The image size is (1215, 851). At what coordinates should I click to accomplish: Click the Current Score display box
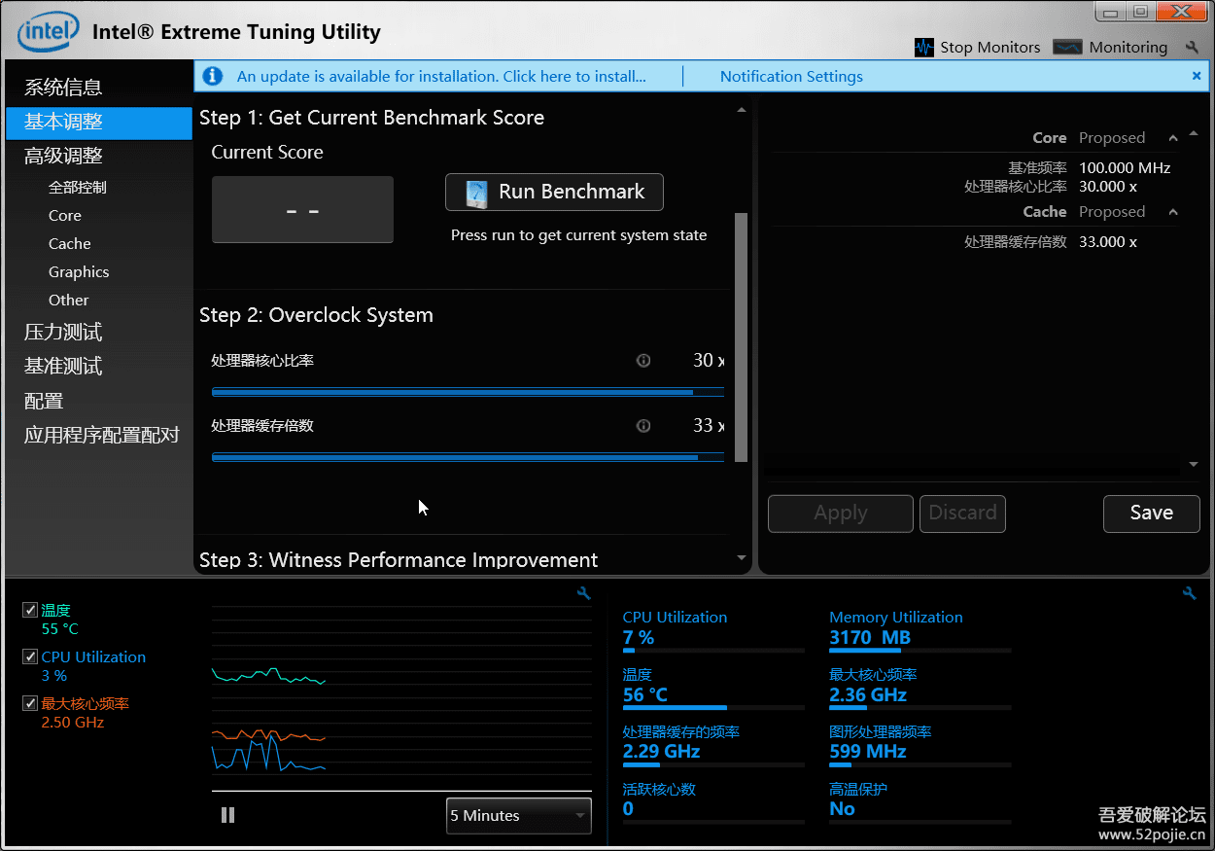click(302, 209)
